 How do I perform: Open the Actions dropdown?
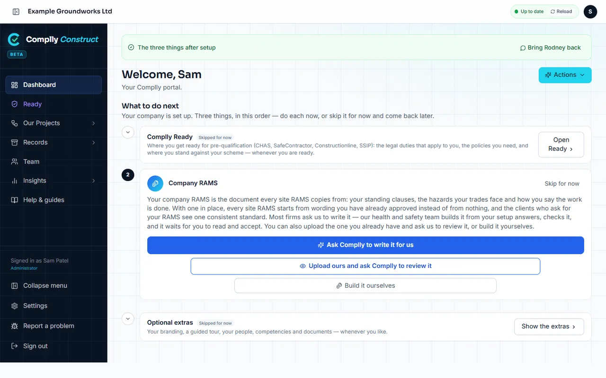(x=565, y=75)
